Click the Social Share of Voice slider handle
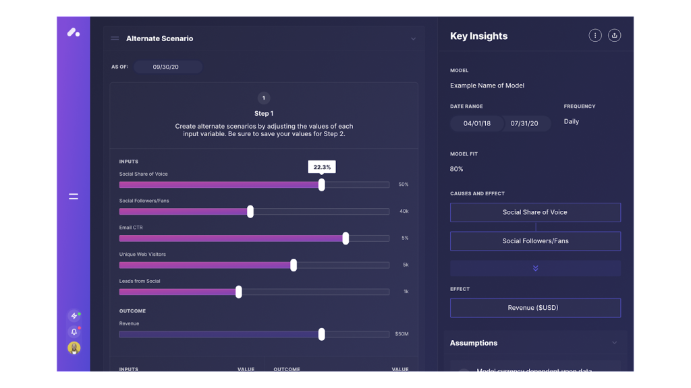 322,185
